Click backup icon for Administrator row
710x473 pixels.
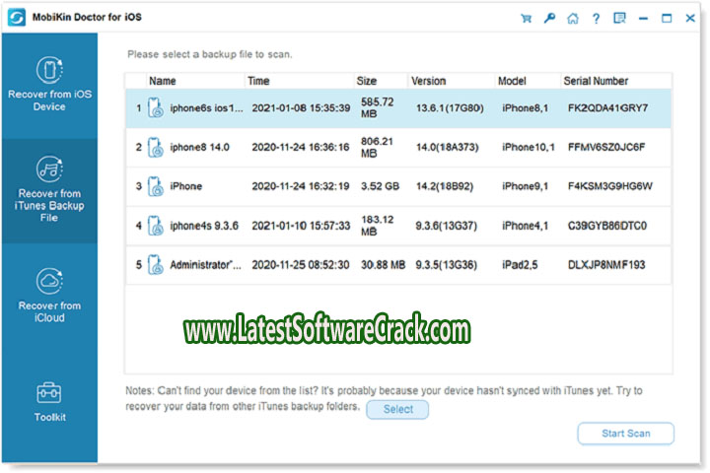(x=156, y=264)
